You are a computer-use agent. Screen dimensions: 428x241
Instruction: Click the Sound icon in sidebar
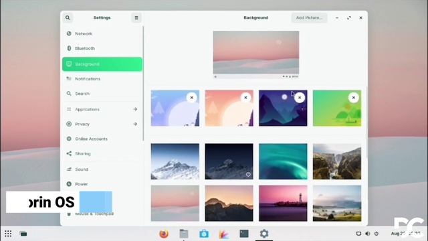click(69, 169)
